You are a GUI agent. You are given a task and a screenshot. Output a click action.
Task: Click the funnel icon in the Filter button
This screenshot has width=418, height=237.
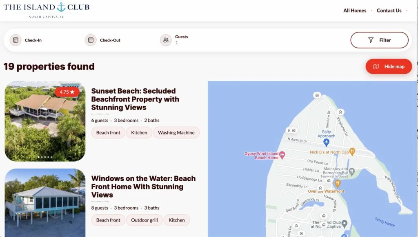[x=371, y=40]
